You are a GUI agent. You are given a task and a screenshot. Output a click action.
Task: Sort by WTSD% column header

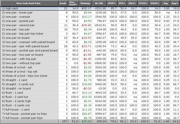(x=143, y=3)
